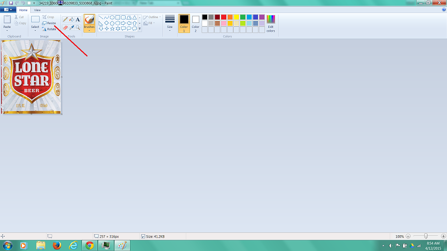Select the Pencil tool
447x251 pixels.
65,20
